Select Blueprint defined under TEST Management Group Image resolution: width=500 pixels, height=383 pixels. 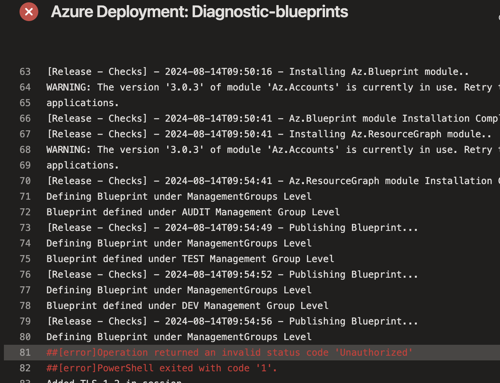190,259
